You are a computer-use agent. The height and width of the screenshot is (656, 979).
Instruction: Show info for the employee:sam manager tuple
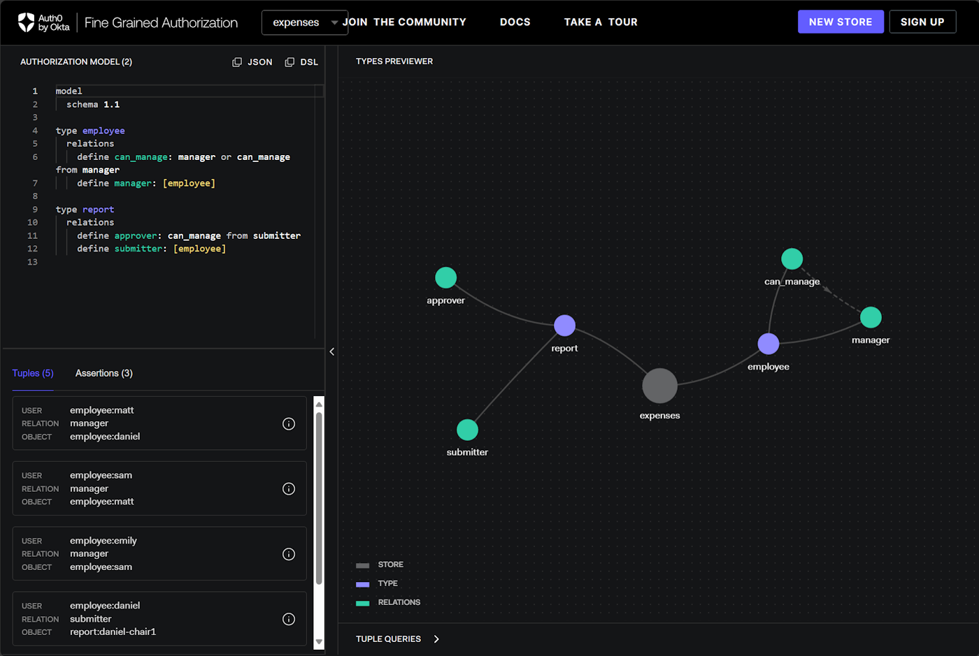point(288,489)
